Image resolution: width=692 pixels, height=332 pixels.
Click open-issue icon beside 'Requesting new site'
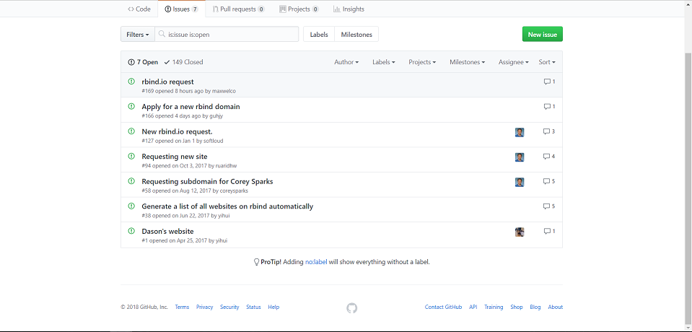(x=131, y=156)
